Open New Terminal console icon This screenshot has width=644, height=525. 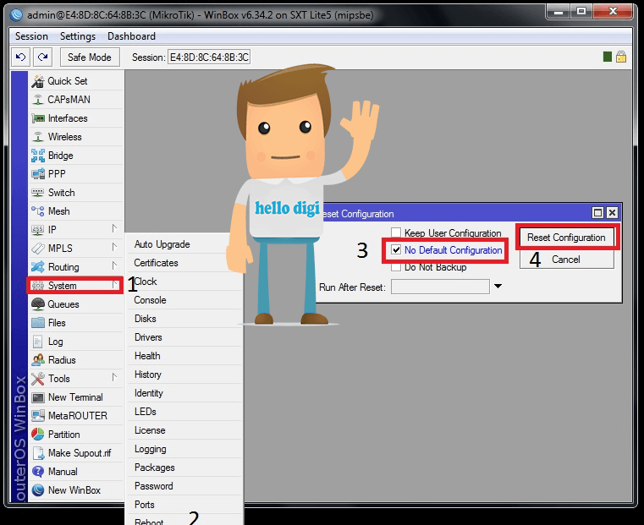pos(38,397)
